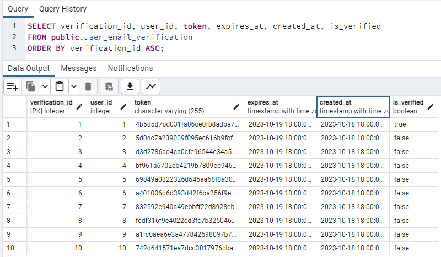Click token cell 'bf961a6702cb4219b7809eb946...'
Image resolution: width=441 pixels, height=257 pixels.
[x=187, y=166]
